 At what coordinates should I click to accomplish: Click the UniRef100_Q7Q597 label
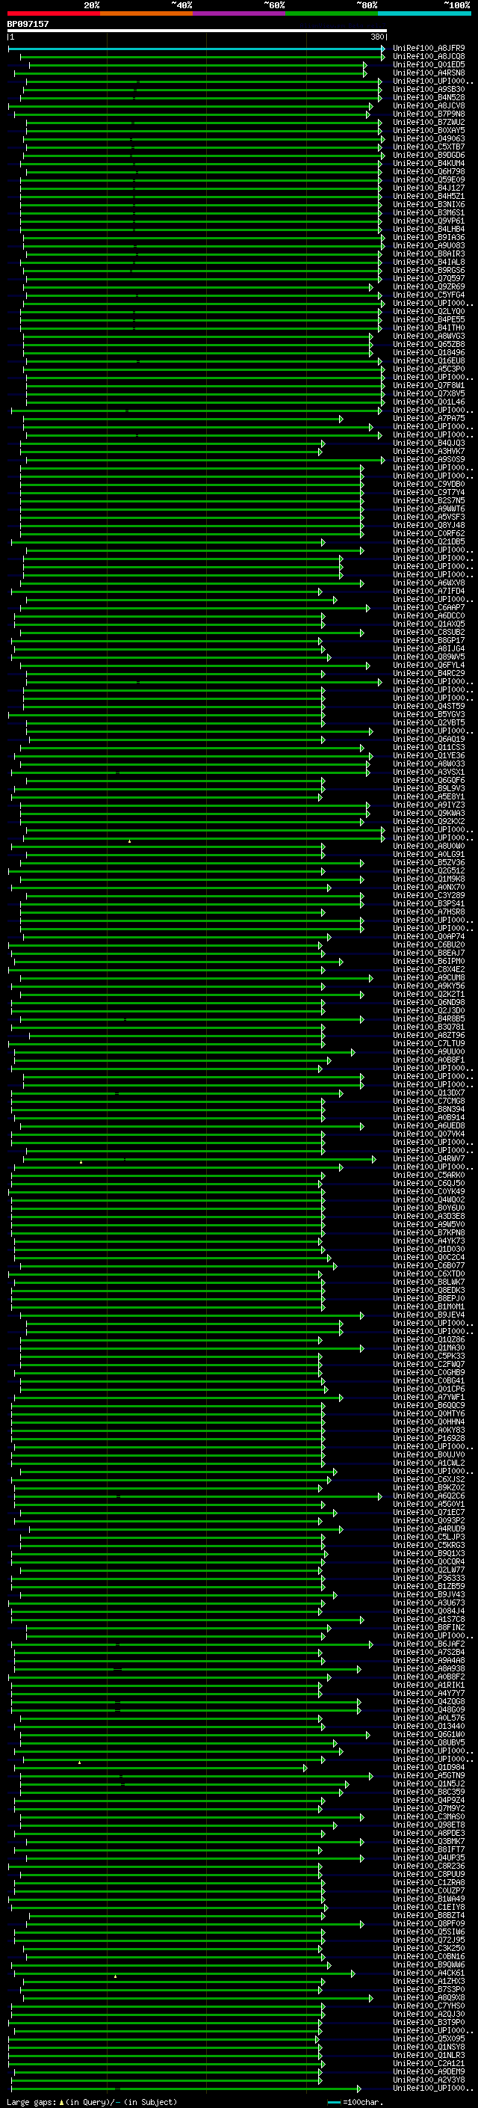point(429,278)
